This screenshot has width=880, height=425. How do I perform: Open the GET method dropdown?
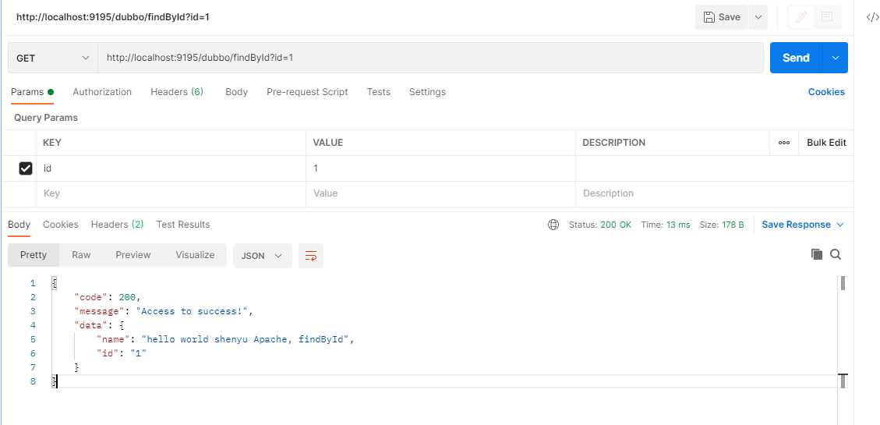[x=53, y=58]
